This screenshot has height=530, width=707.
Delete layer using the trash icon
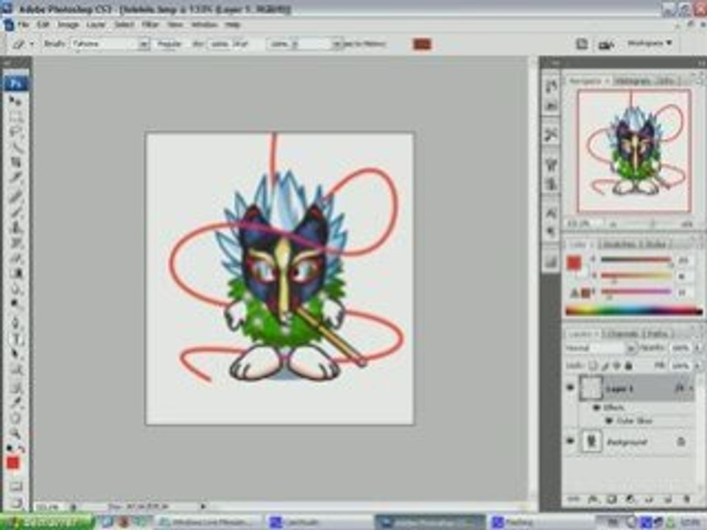click(686, 499)
